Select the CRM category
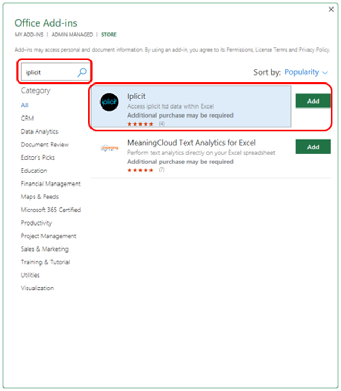Viewport: 341px width, 391px height. pos(27,118)
